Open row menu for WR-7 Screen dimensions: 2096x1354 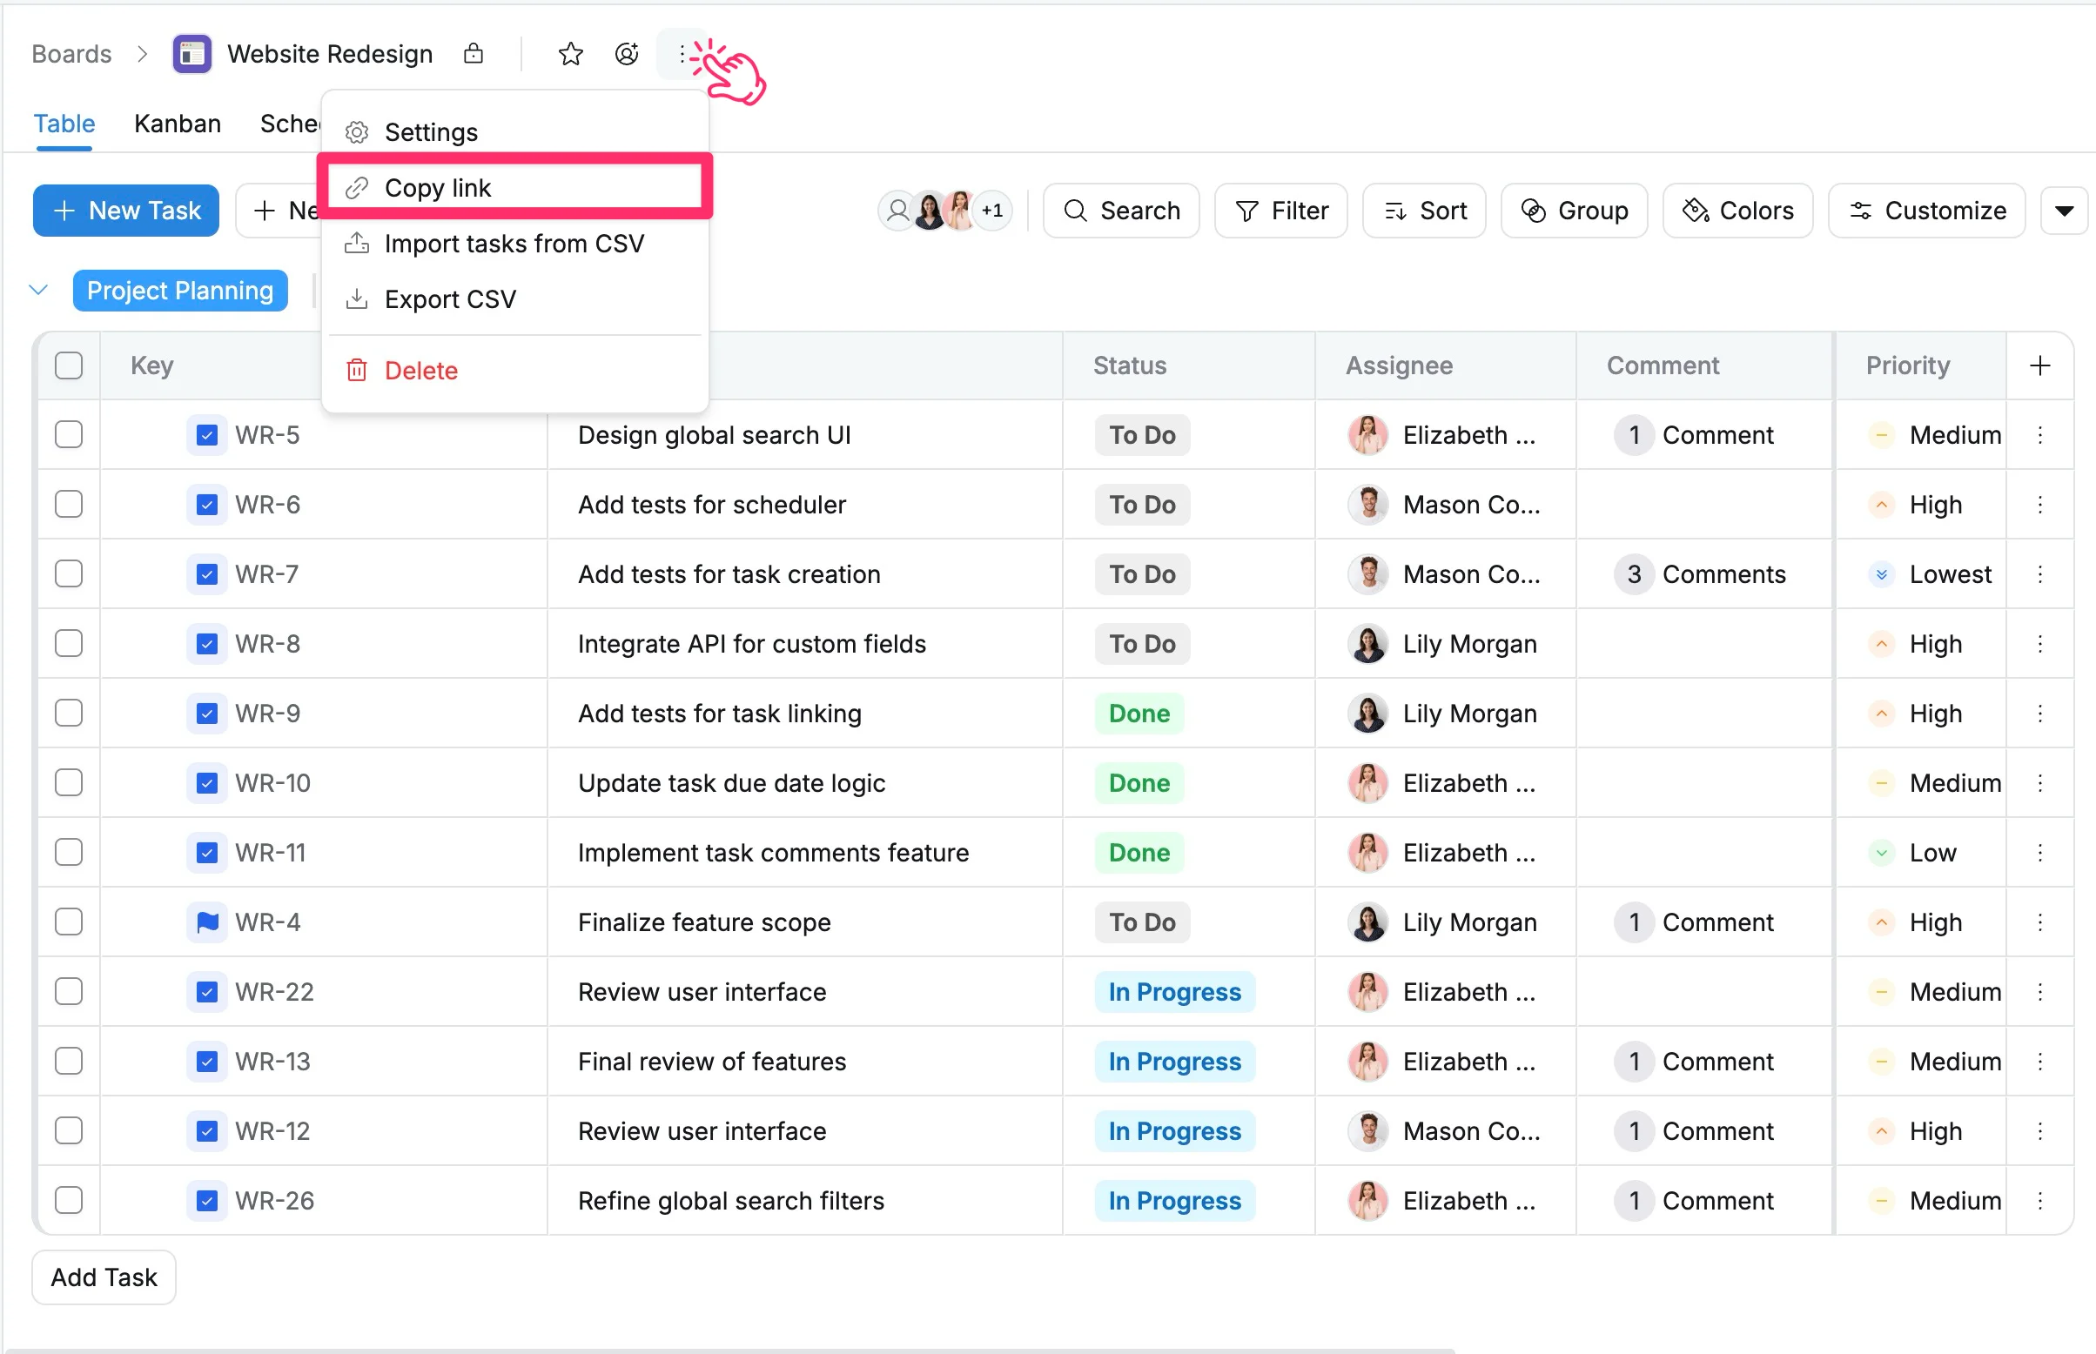[x=2039, y=574]
